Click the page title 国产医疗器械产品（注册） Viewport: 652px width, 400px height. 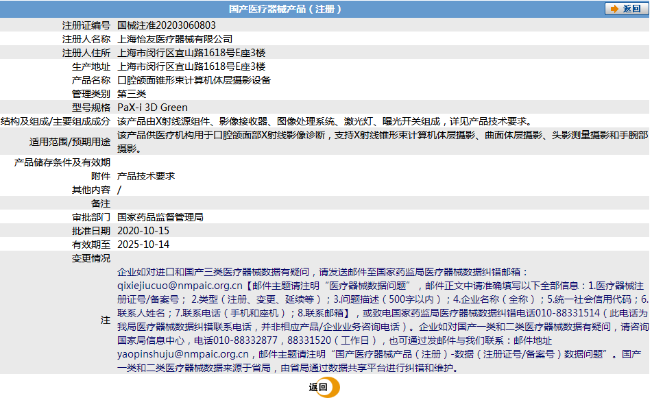(285, 9)
